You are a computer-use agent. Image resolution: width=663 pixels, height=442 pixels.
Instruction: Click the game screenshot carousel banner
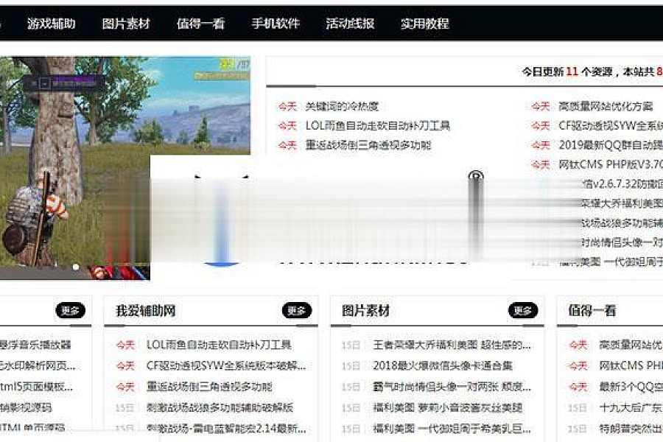point(124,167)
